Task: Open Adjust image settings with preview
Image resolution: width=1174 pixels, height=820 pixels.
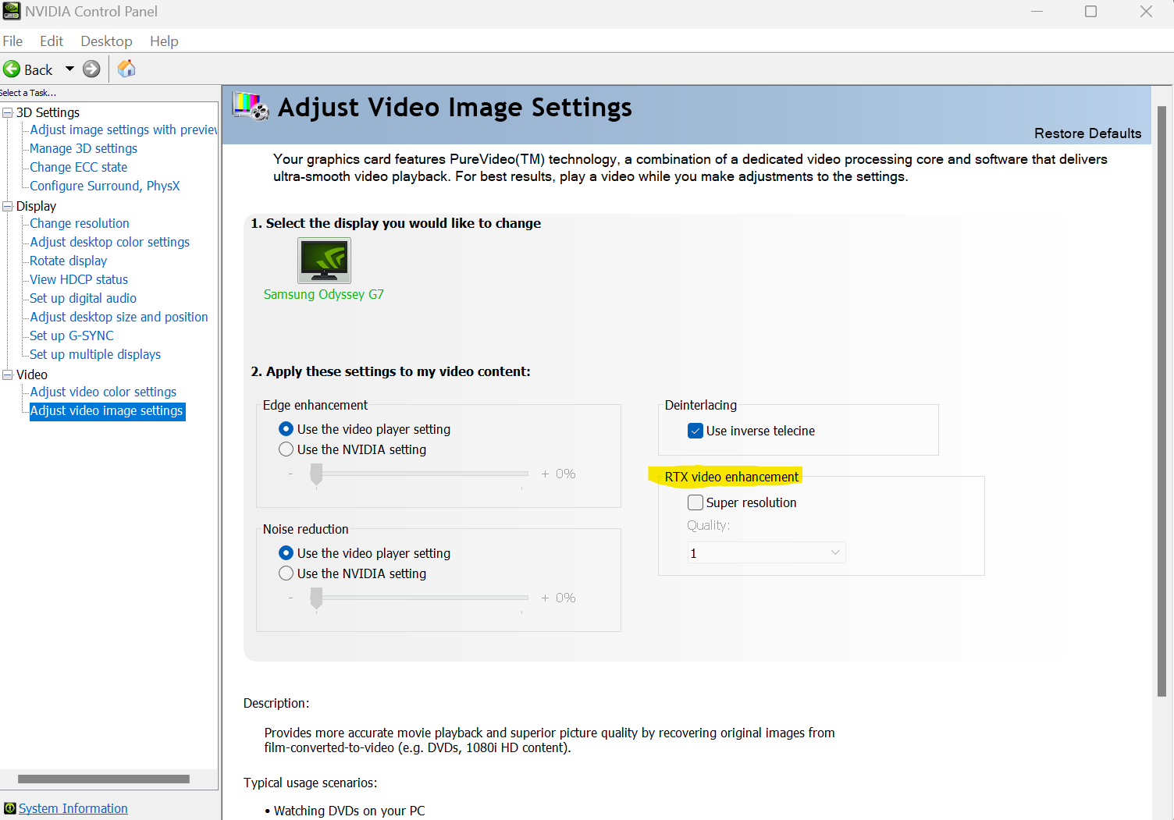Action: tap(123, 130)
